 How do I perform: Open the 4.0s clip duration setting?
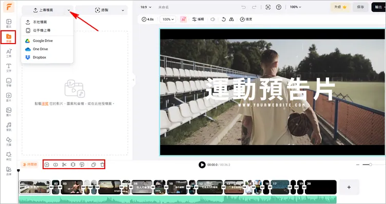(x=148, y=19)
